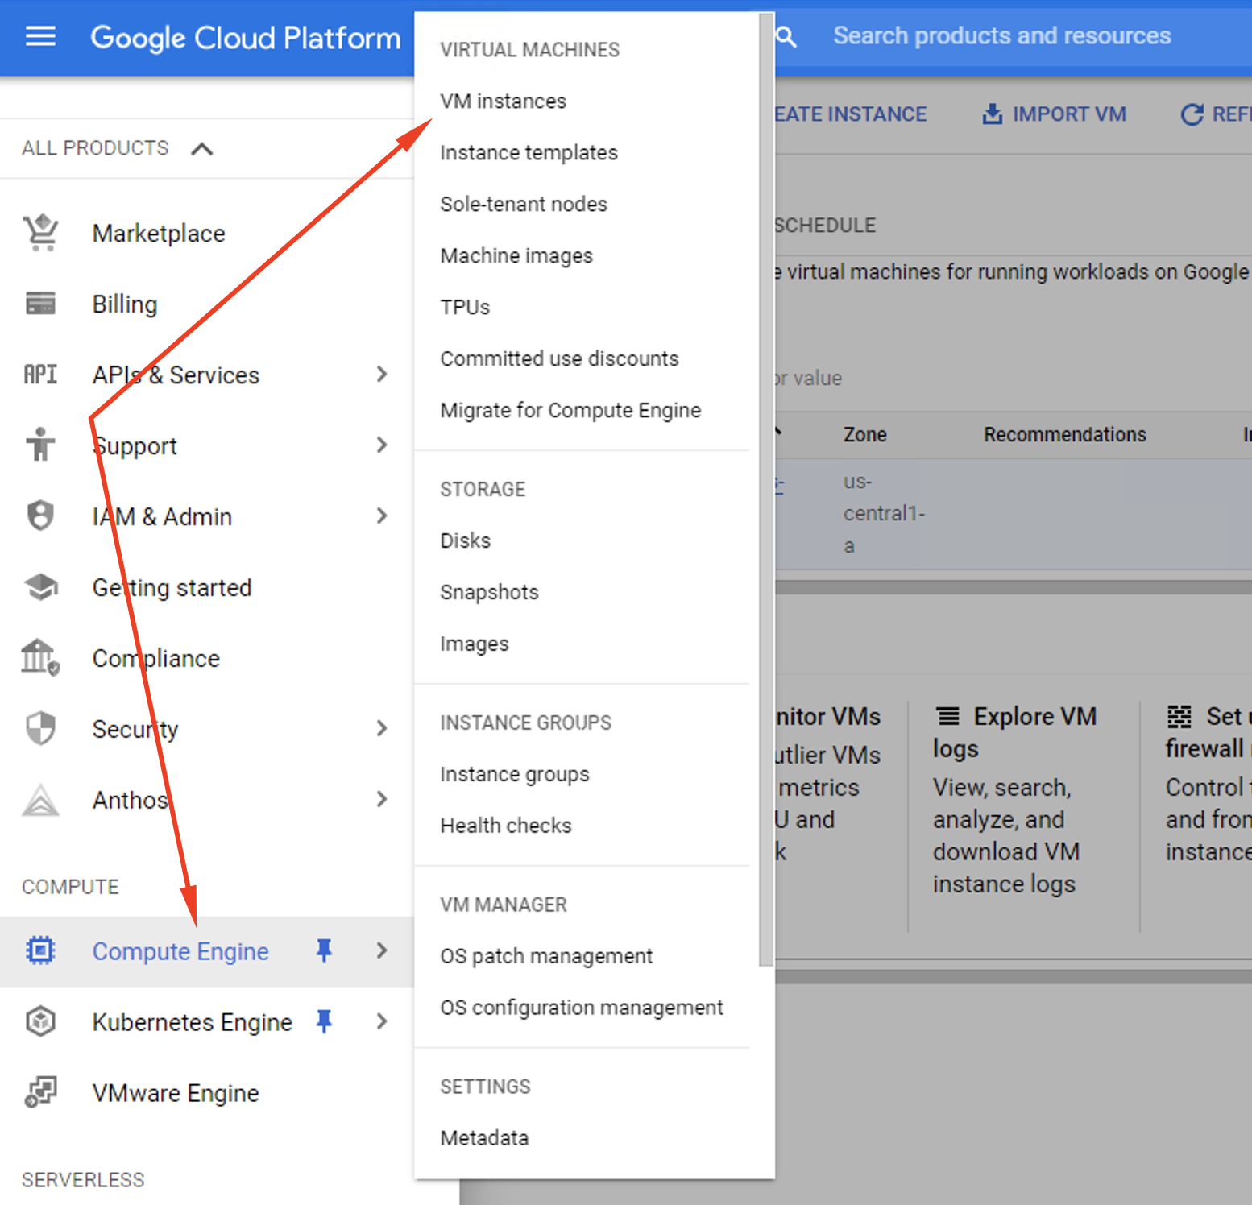The width and height of the screenshot is (1252, 1205).
Task: Click the Google Cloud Platform logo text
Action: (246, 38)
